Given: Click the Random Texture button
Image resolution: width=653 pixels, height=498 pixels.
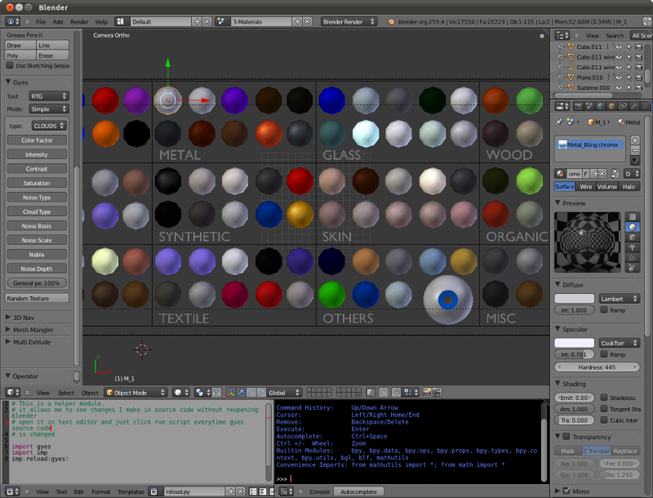Looking at the screenshot, I should click(37, 298).
